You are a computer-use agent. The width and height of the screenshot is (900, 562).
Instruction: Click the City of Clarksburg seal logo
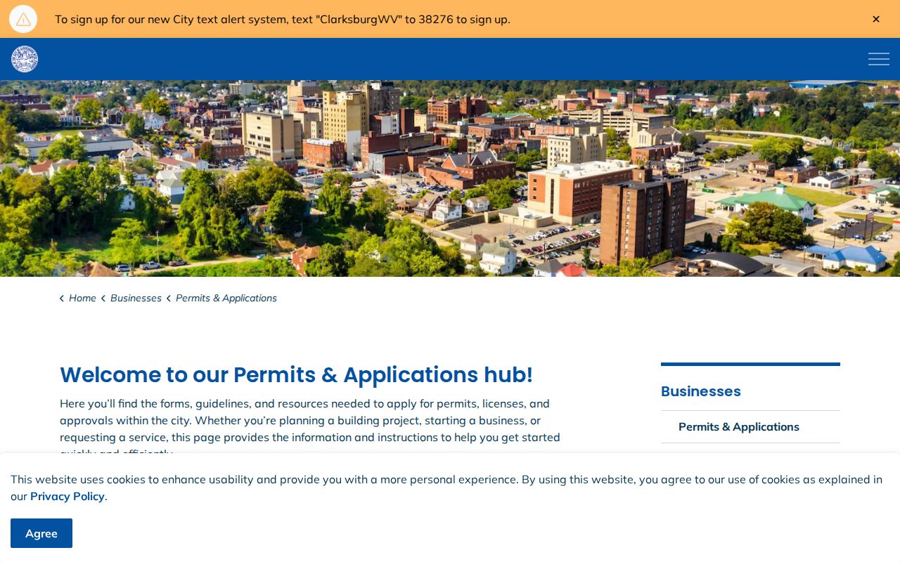[x=25, y=59]
